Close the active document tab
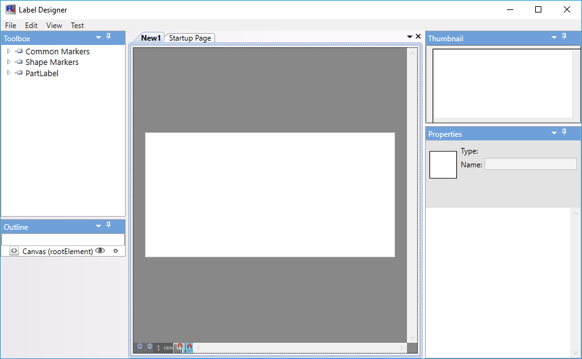The width and height of the screenshot is (582, 359). pyautogui.click(x=418, y=36)
